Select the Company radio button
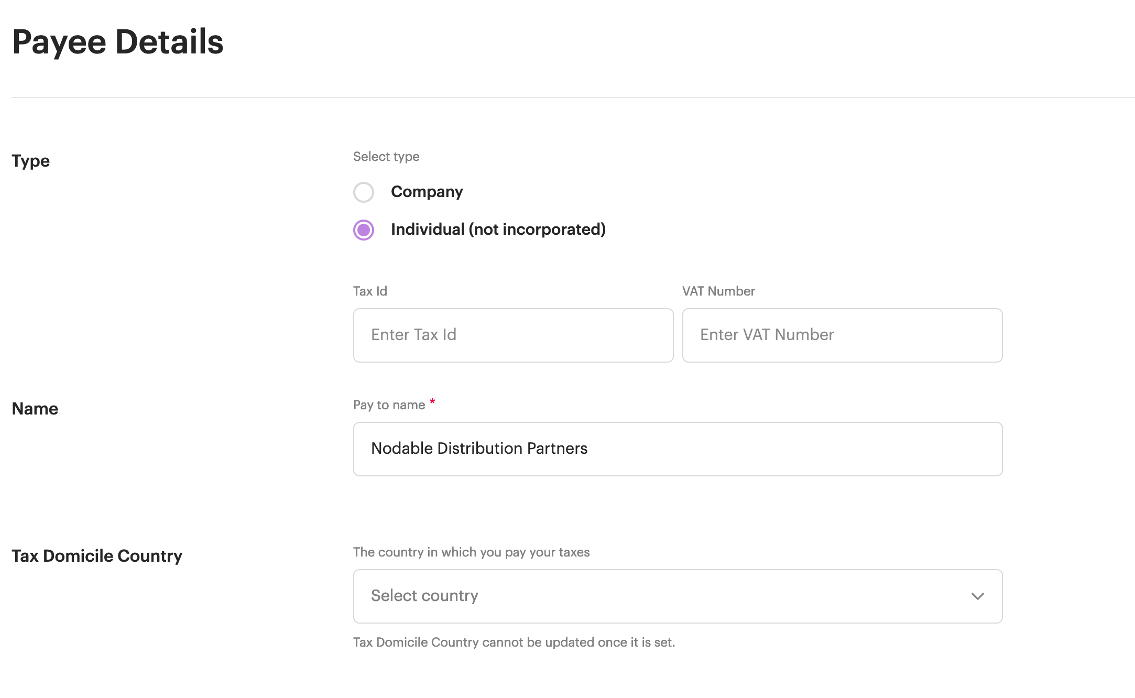Screen dimensions: 1135x698 363,192
